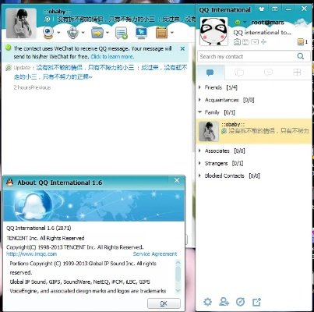Viewport: 314px width, 312px height.
Task: Click the "2 hoursPrevious" timestamp text
Action: coord(32,87)
